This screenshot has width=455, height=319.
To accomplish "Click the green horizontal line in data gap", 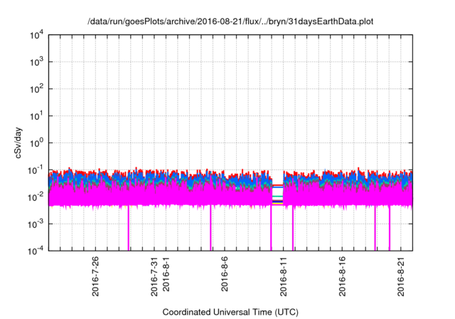I will pyautogui.click(x=278, y=197).
